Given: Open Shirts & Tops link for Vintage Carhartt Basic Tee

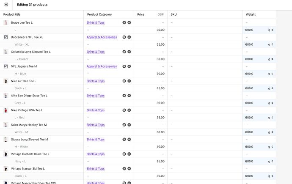Looking at the screenshot, I should 96,154.
